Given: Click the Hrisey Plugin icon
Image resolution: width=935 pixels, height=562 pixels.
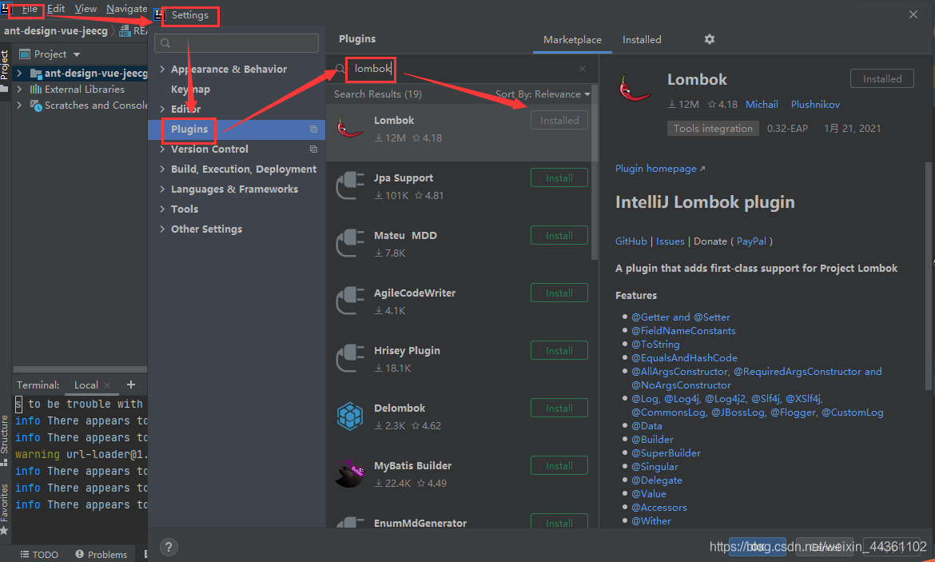Looking at the screenshot, I should [x=349, y=358].
